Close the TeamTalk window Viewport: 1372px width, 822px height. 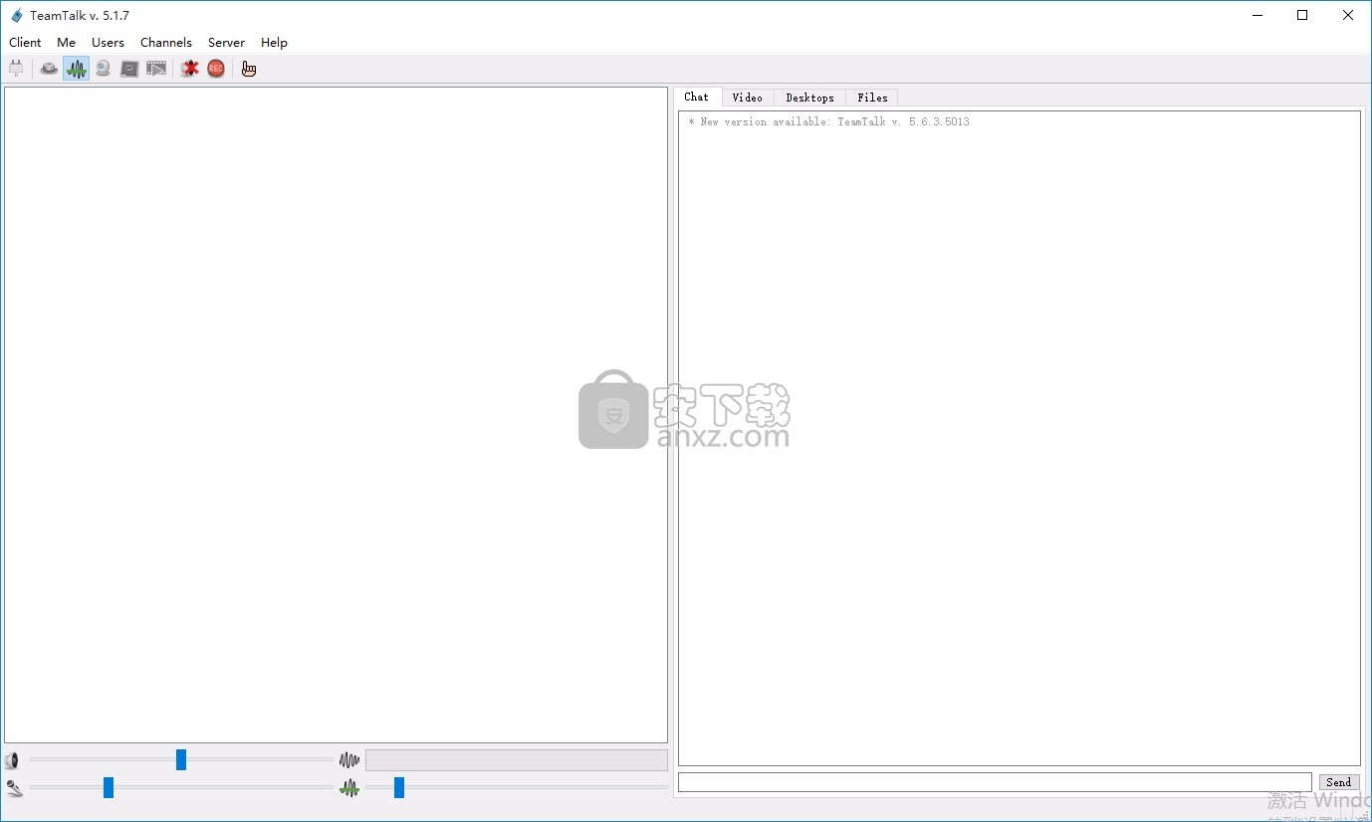pyautogui.click(x=1348, y=15)
